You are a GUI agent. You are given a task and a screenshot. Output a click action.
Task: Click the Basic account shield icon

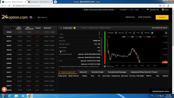[x=163, y=10]
